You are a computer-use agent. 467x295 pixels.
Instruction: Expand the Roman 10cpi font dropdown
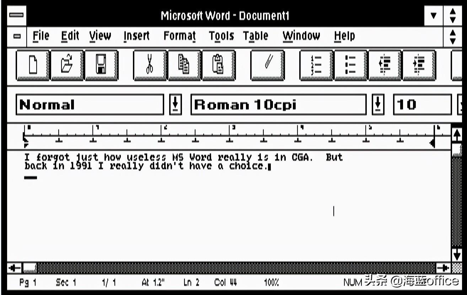(378, 105)
